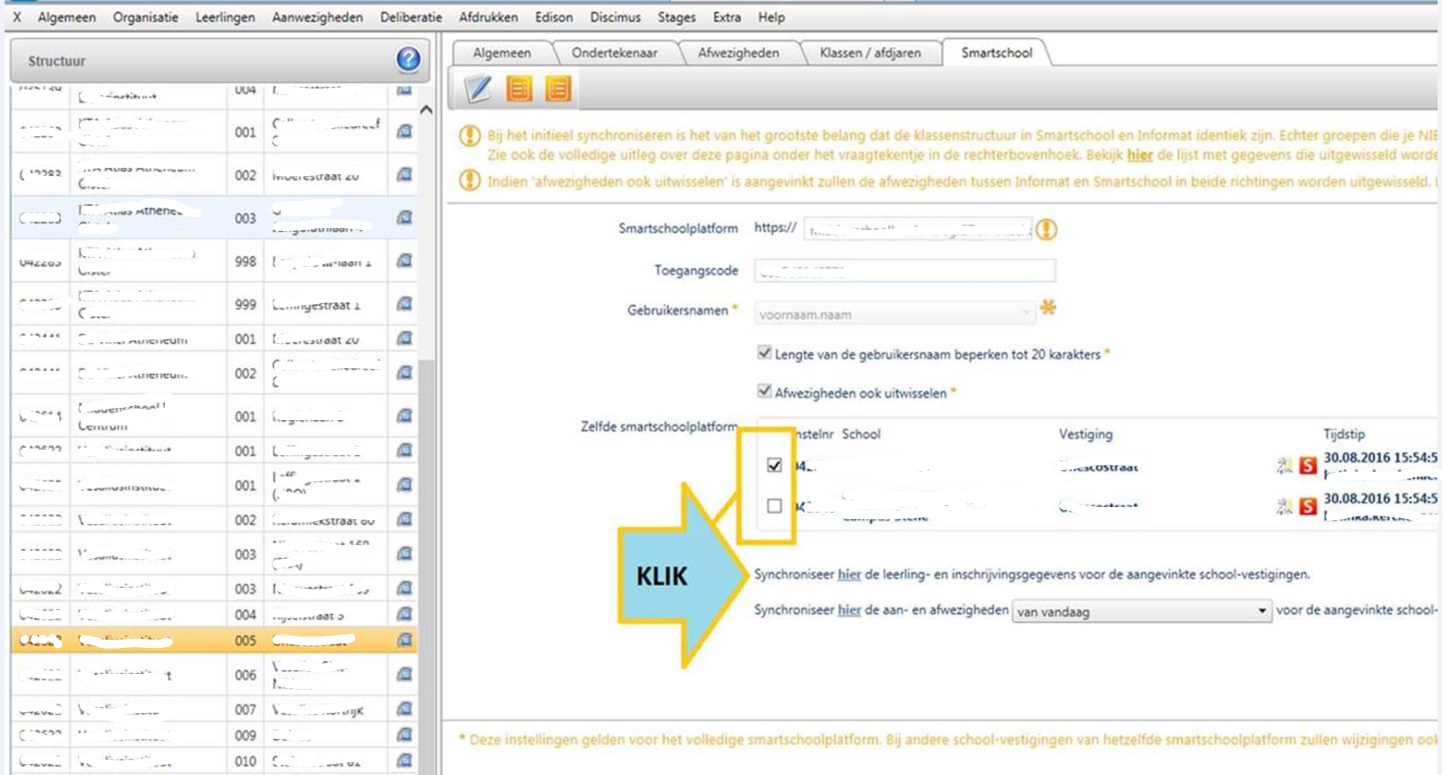Click the row icon for vestiging 009
Image resolution: width=1445 pixels, height=775 pixels.
click(x=404, y=735)
